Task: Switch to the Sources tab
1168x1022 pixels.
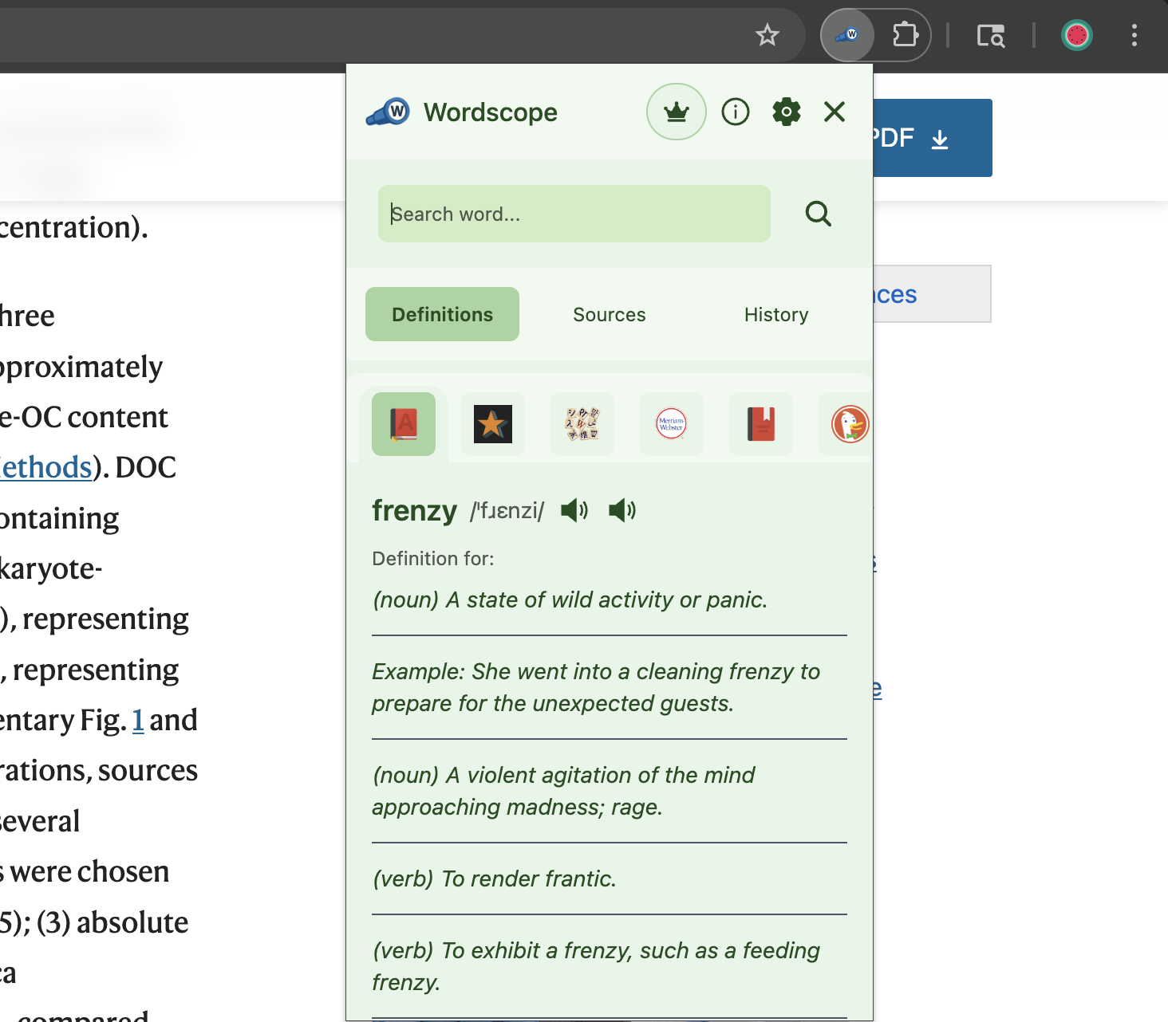Action: point(609,315)
